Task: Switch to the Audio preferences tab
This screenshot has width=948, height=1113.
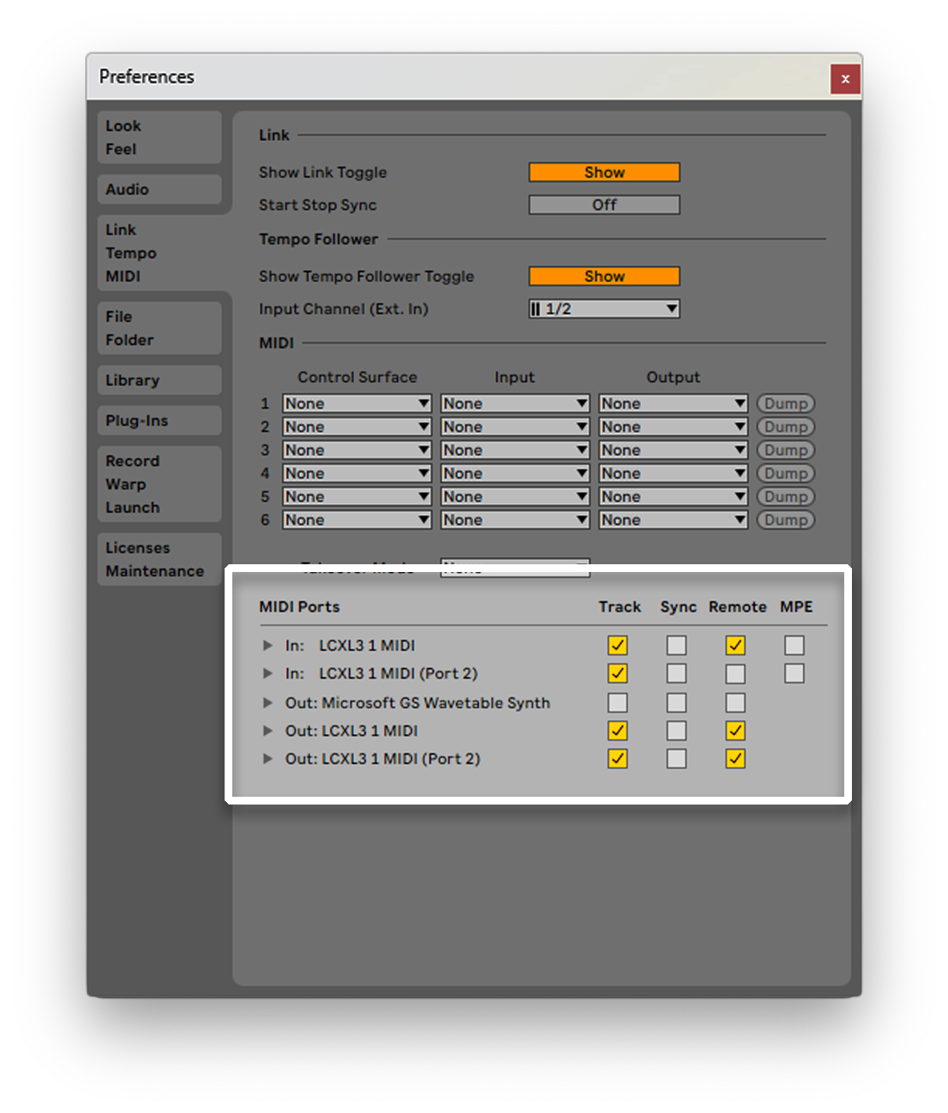Action: tap(160, 189)
